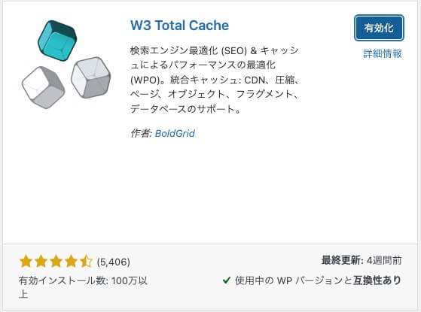Open the W3 Total Cache title link
This screenshot has width=421, height=312.
click(x=180, y=26)
